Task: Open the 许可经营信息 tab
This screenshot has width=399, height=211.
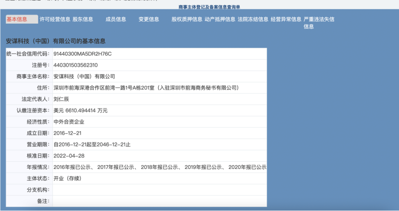Action: pos(55,19)
